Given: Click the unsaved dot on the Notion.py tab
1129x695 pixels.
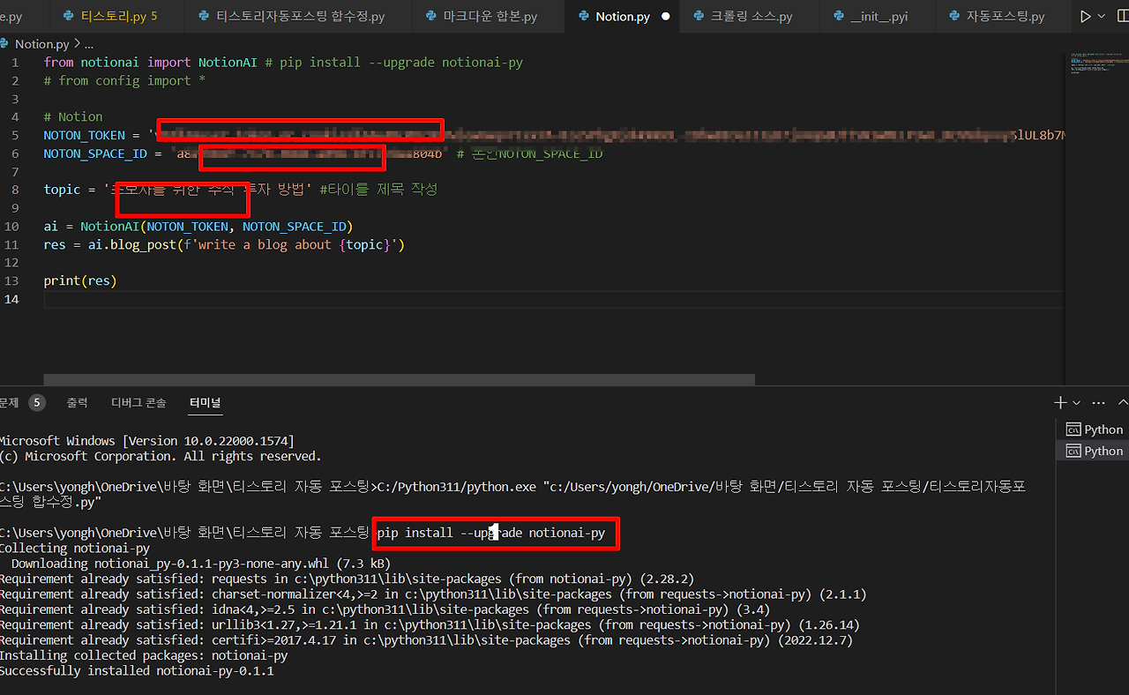Looking at the screenshot, I should point(665,17).
